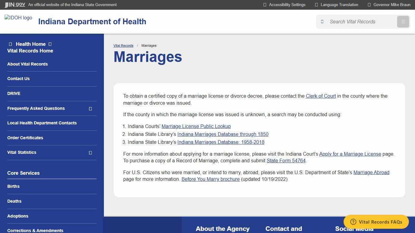
Task: Click the search magnifier icon
Action: [x=403, y=22]
